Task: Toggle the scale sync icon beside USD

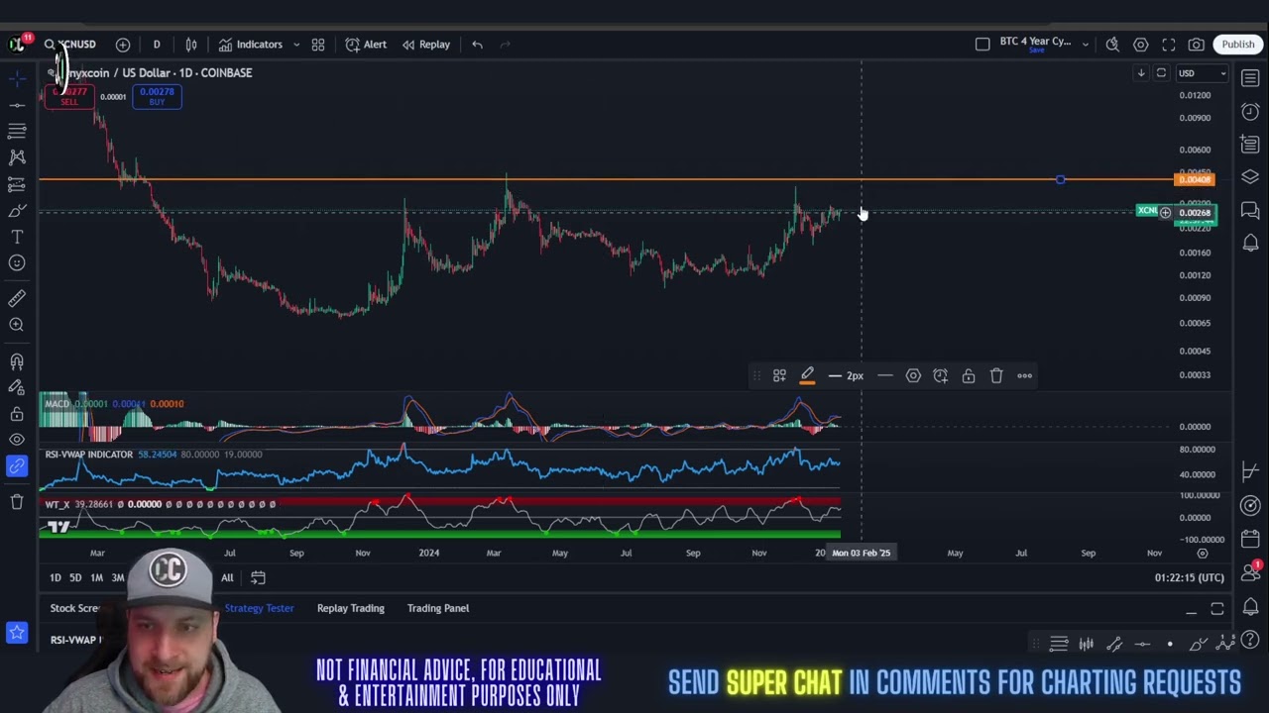Action: tap(1161, 73)
